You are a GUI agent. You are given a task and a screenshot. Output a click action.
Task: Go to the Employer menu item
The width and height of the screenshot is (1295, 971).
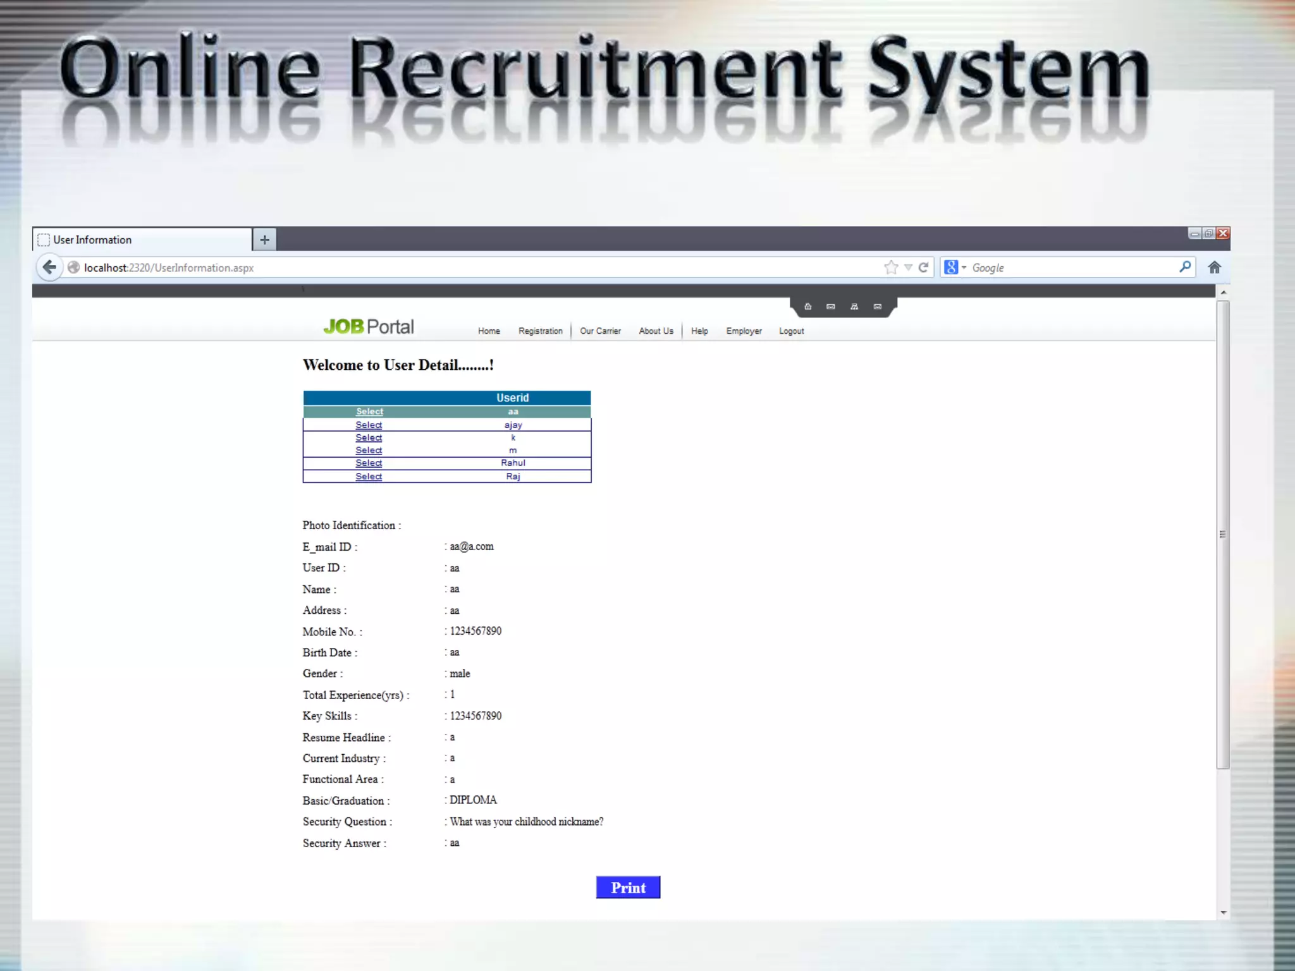tap(744, 331)
